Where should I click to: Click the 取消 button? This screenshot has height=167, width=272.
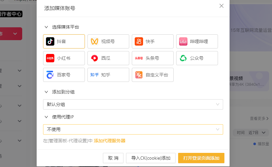pyautogui.click(x=113, y=158)
